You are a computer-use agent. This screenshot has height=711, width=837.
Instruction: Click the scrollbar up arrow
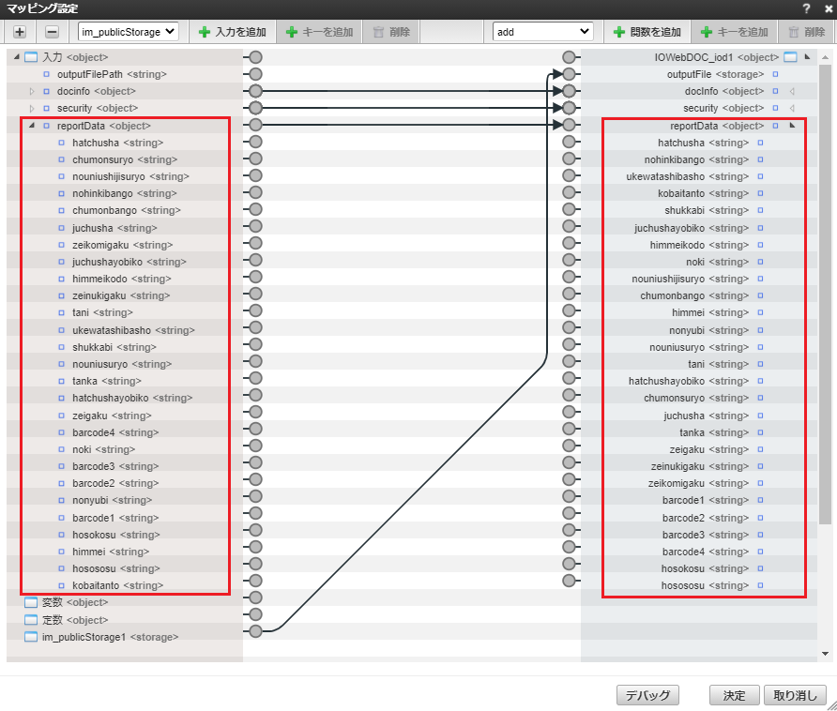825,57
